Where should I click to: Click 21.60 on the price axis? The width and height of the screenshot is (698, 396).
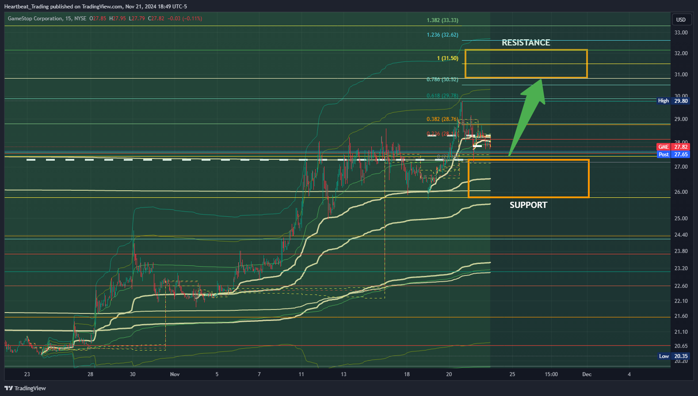[x=681, y=316]
